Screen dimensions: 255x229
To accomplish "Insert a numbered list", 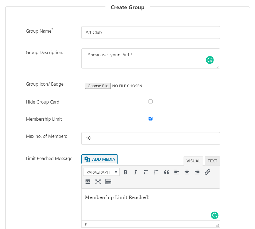I will [x=156, y=172].
